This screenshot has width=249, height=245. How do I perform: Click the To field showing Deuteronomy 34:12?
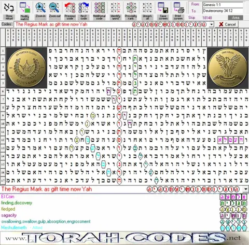pos(223,11)
